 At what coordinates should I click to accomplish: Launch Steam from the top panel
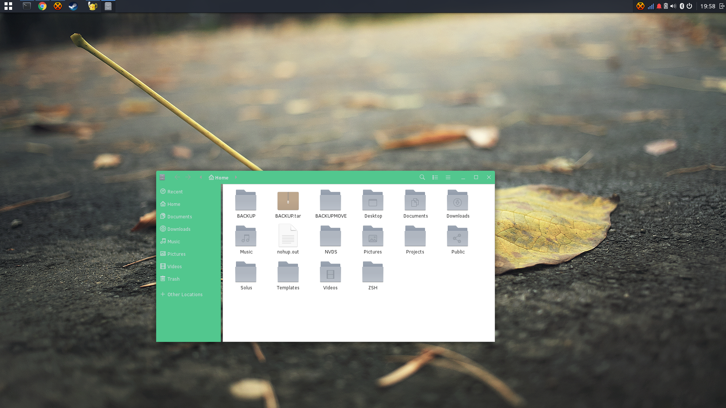tap(73, 6)
